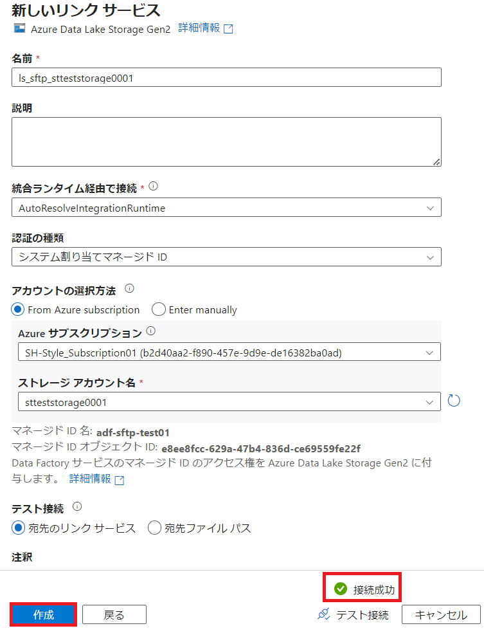The height and width of the screenshot is (635, 484).
Task: Click refresh icon beside storage account dropdown
Action: (454, 401)
